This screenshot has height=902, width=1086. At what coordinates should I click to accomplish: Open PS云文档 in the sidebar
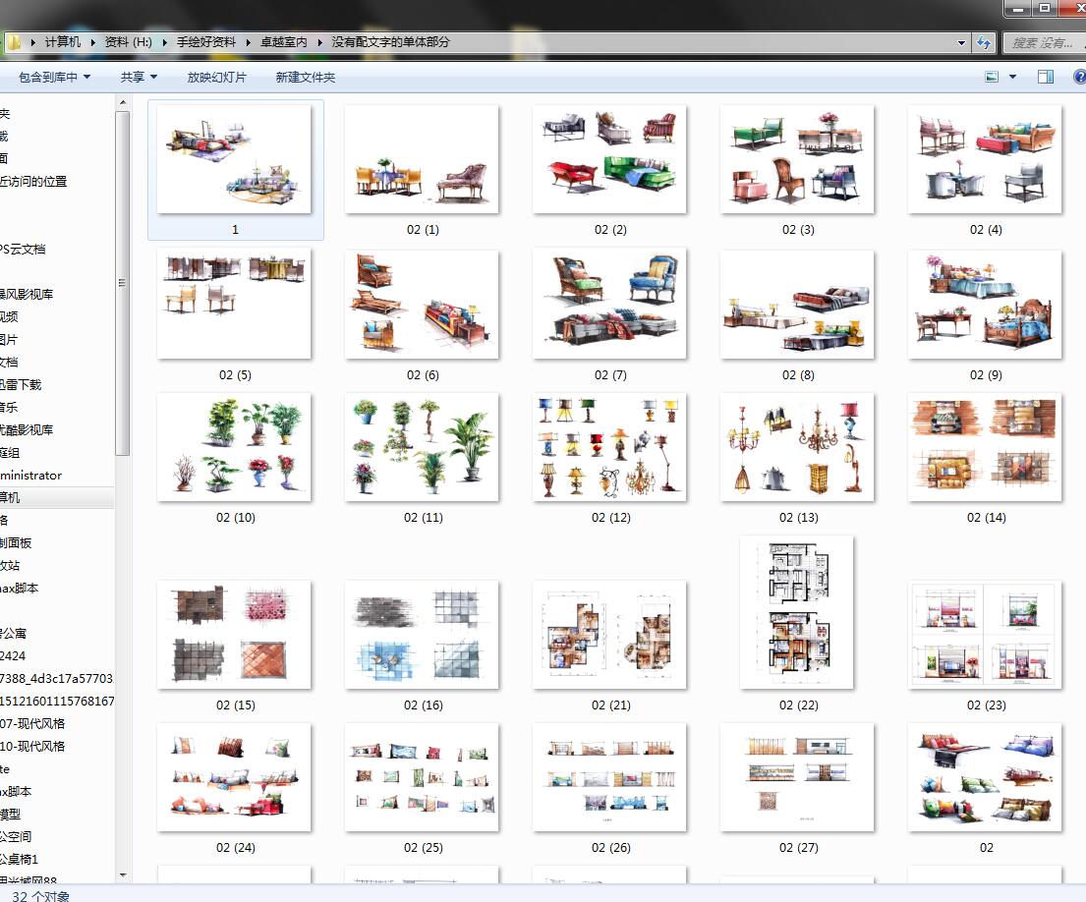[x=24, y=250]
